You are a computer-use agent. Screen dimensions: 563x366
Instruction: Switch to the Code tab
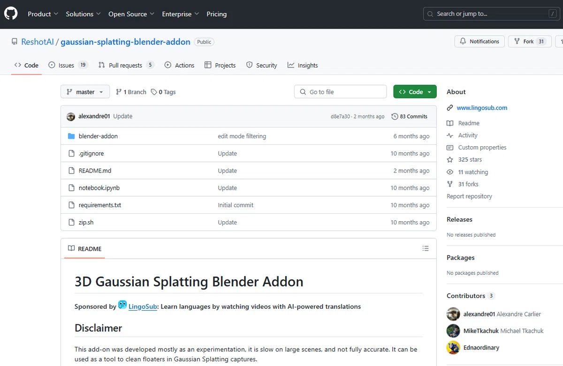point(27,65)
